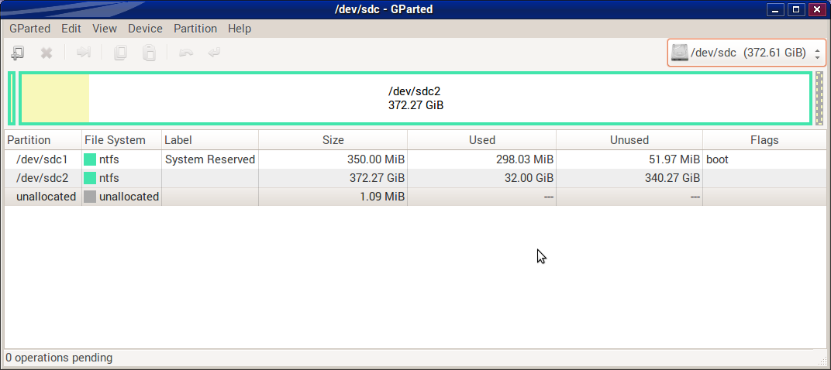
Task: Sort by the Size column header
Action: click(333, 140)
